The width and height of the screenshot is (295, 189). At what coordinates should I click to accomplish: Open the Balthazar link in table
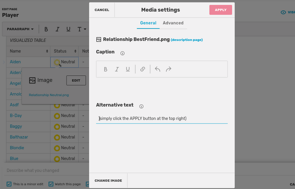point(19,137)
